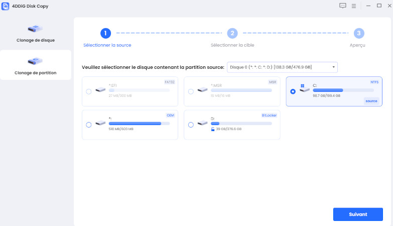Select the OEM partition radio button
Image resolution: width=393 pixels, height=226 pixels.
pyautogui.click(x=89, y=125)
